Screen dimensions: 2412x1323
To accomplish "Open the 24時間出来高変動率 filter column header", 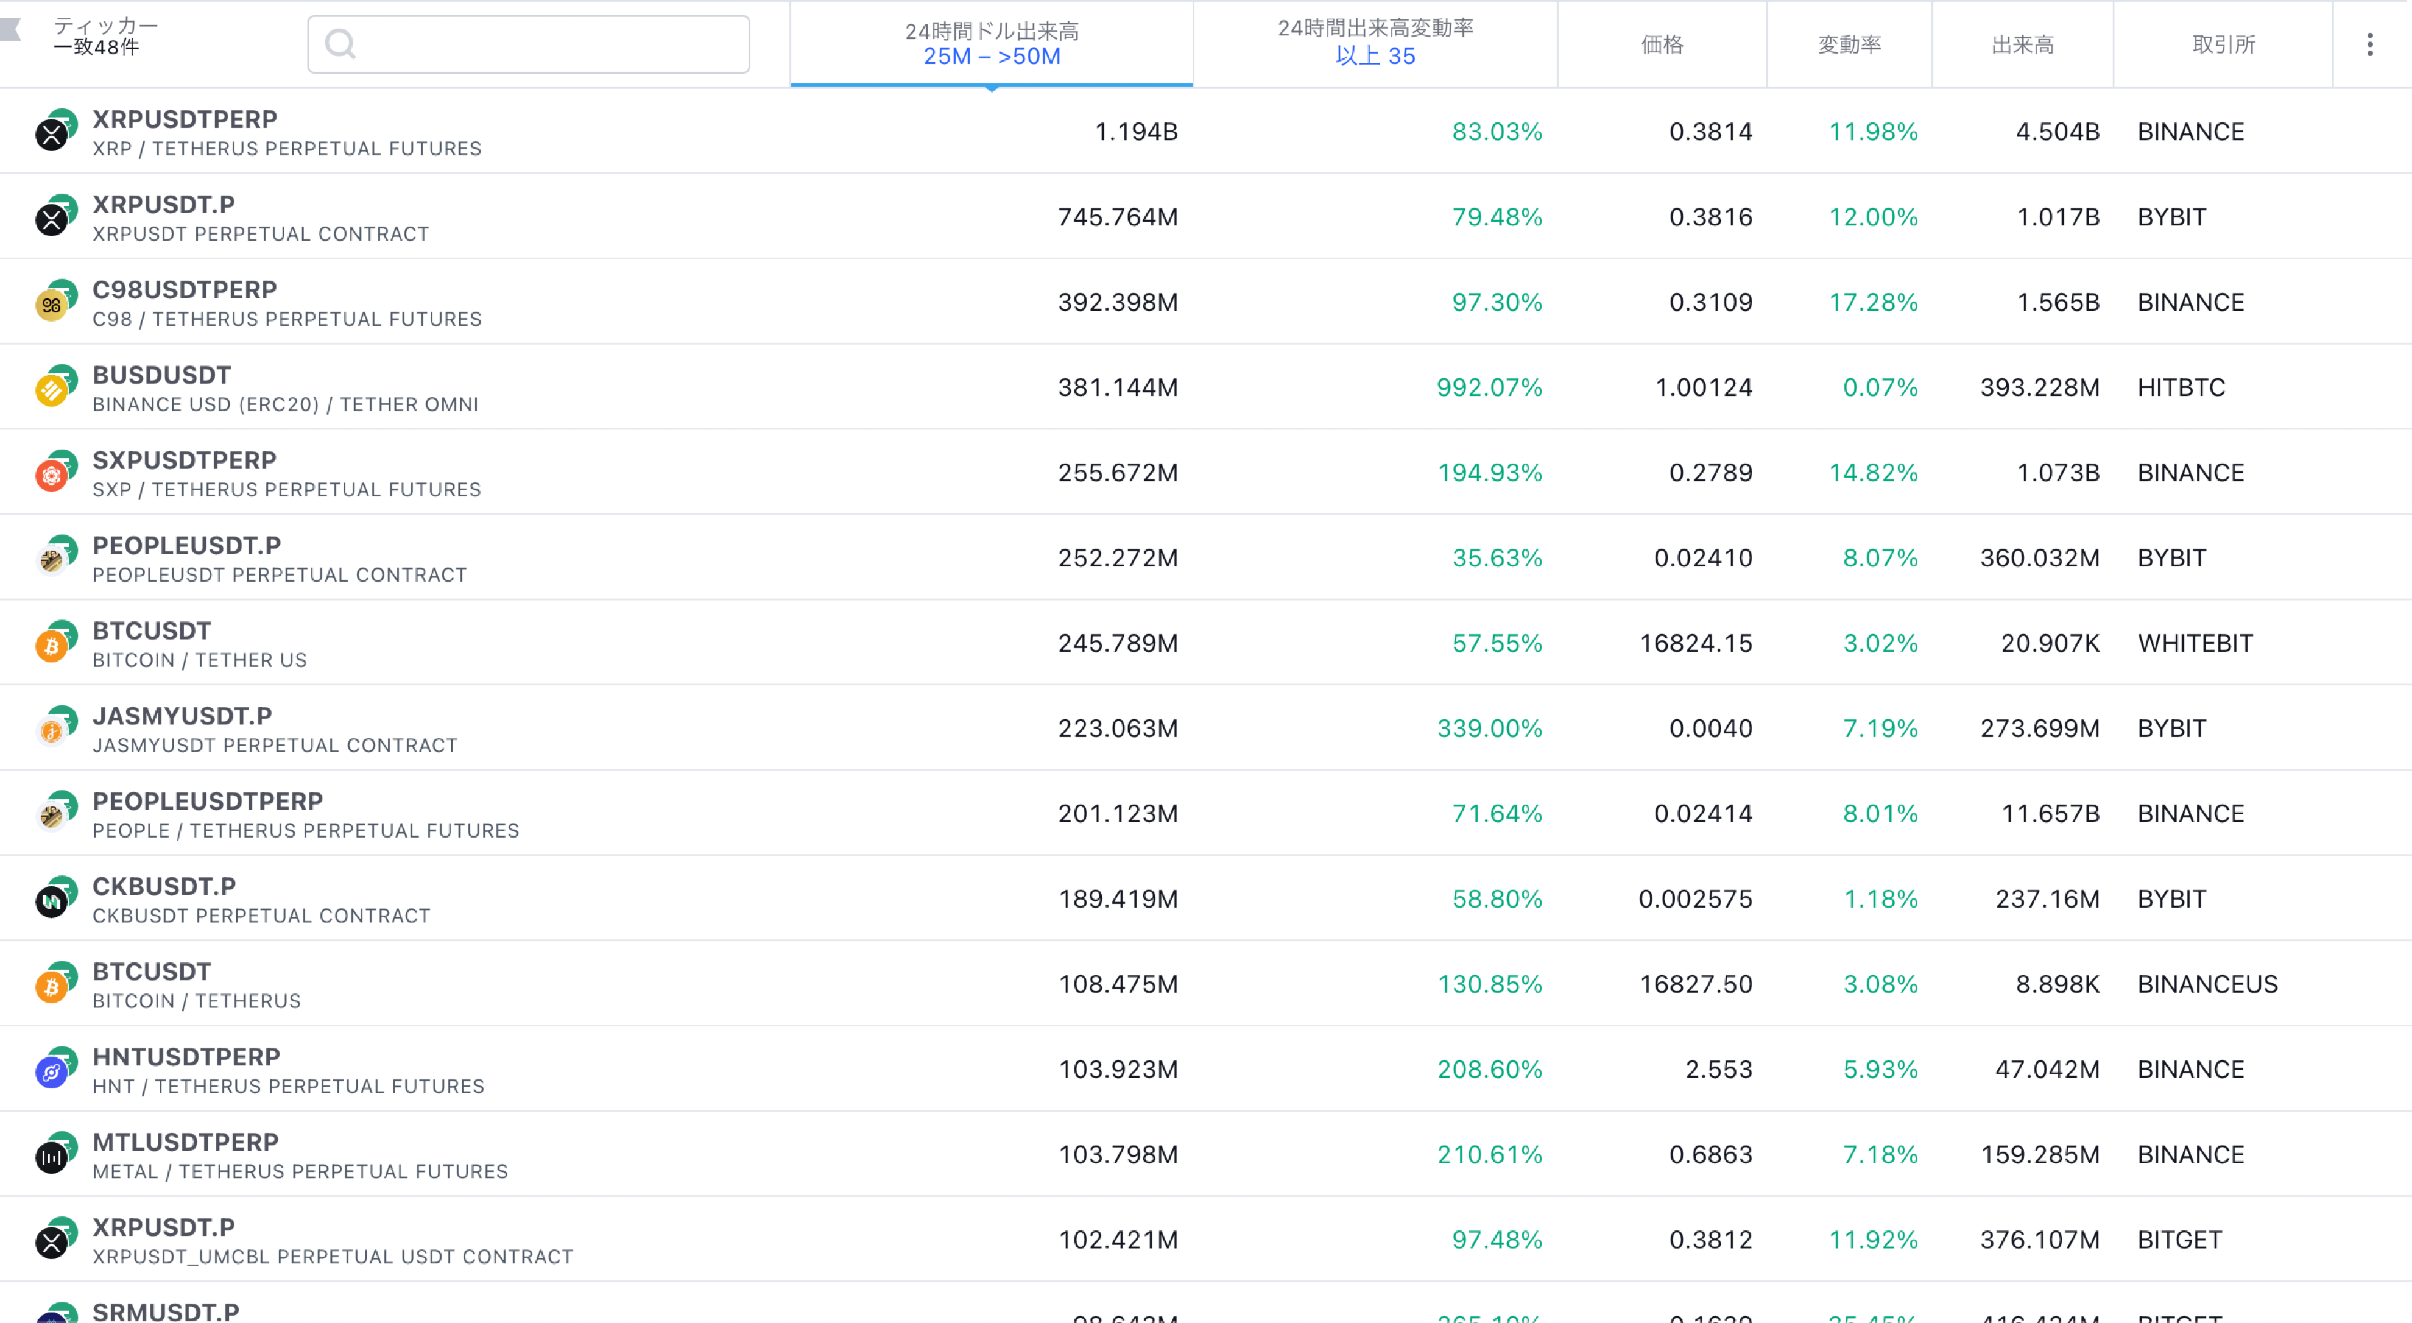I will pyautogui.click(x=1375, y=44).
